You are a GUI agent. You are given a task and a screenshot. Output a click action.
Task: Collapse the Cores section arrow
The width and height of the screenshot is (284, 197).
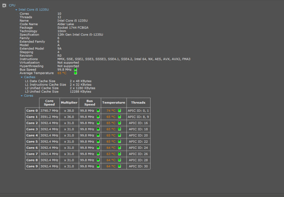pyautogui.click(x=22, y=96)
